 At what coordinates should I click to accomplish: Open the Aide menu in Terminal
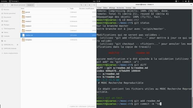134,8
